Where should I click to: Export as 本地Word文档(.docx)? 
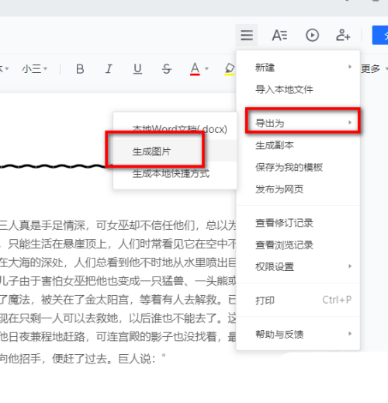tap(175, 129)
